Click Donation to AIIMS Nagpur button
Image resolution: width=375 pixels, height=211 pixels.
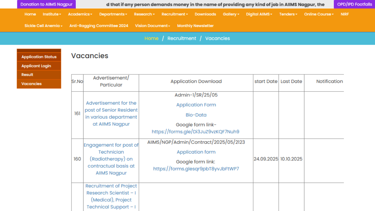(x=47, y=4)
